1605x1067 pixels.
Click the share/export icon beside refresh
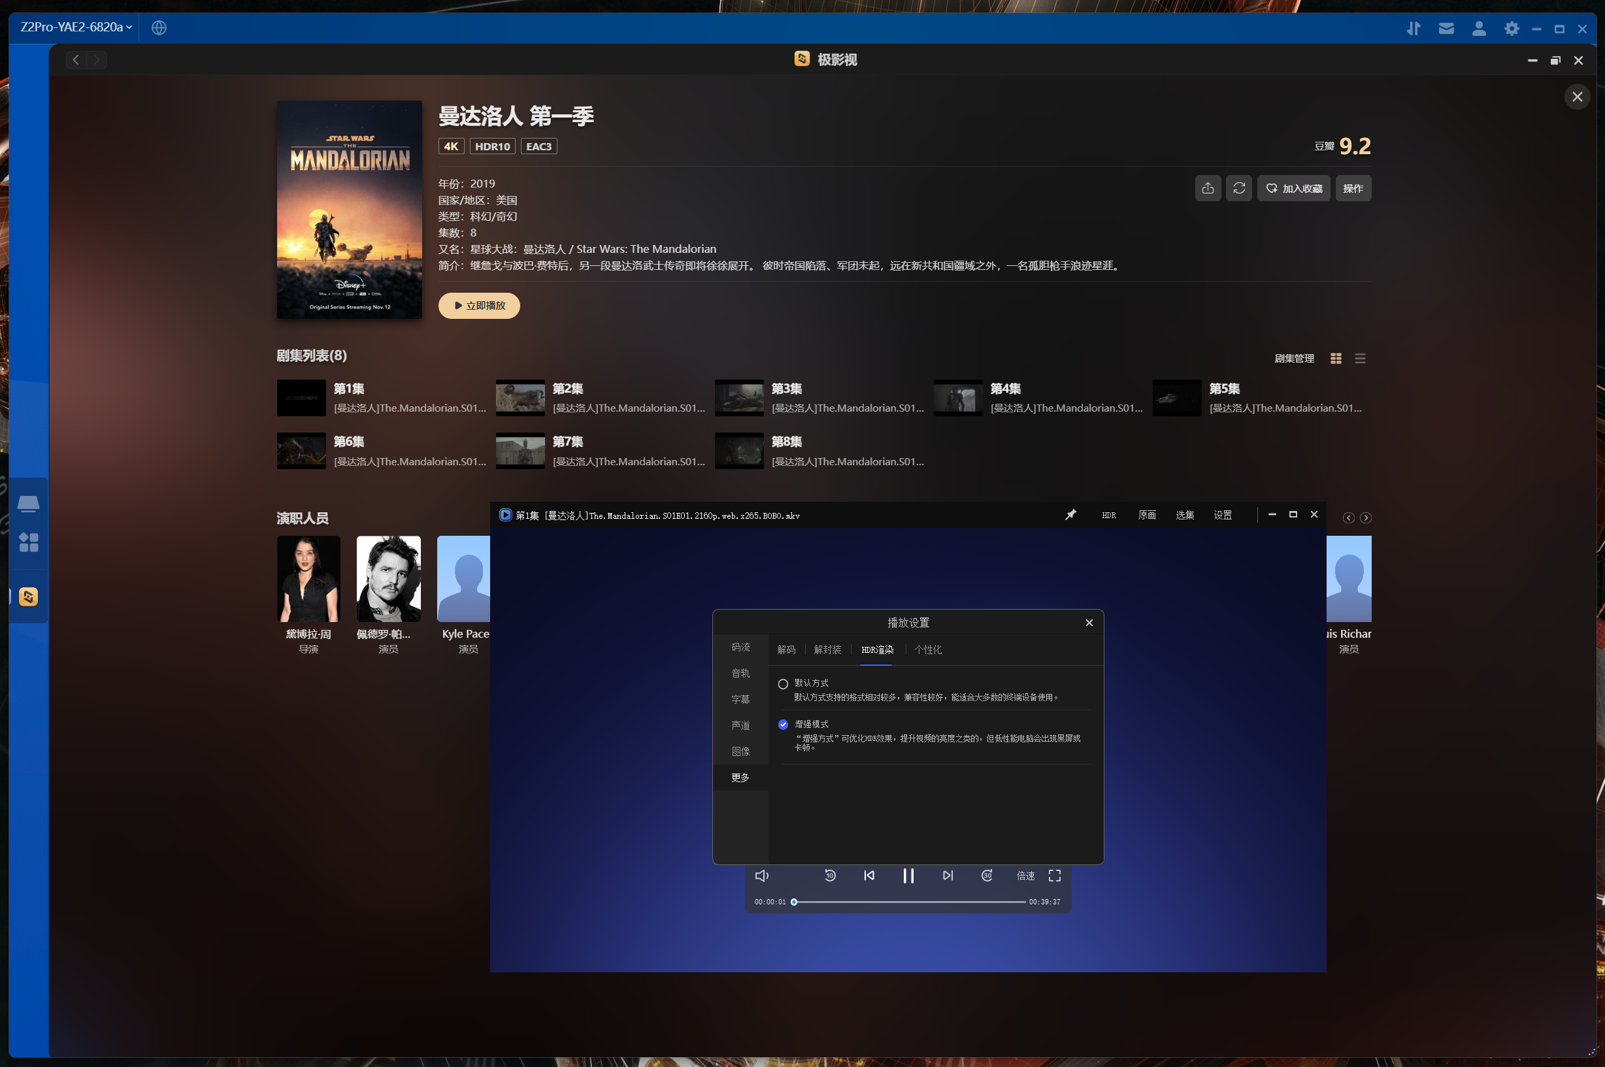click(x=1208, y=188)
